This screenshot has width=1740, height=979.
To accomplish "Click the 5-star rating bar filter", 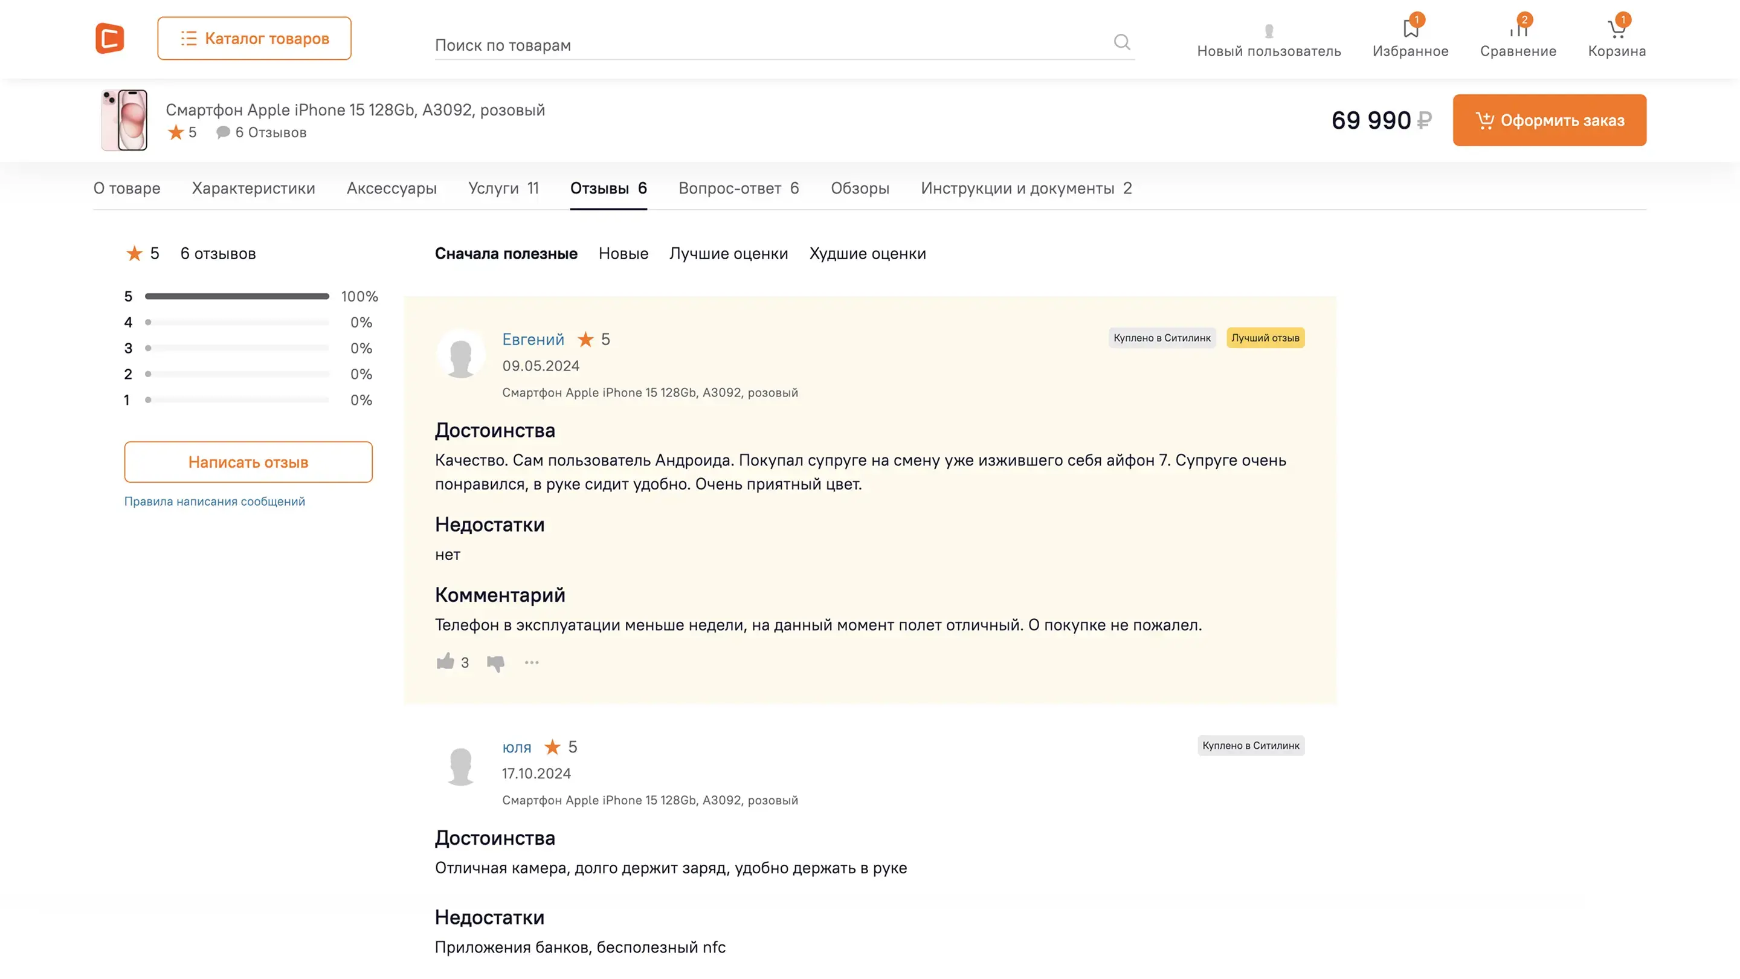I will pyautogui.click(x=236, y=296).
